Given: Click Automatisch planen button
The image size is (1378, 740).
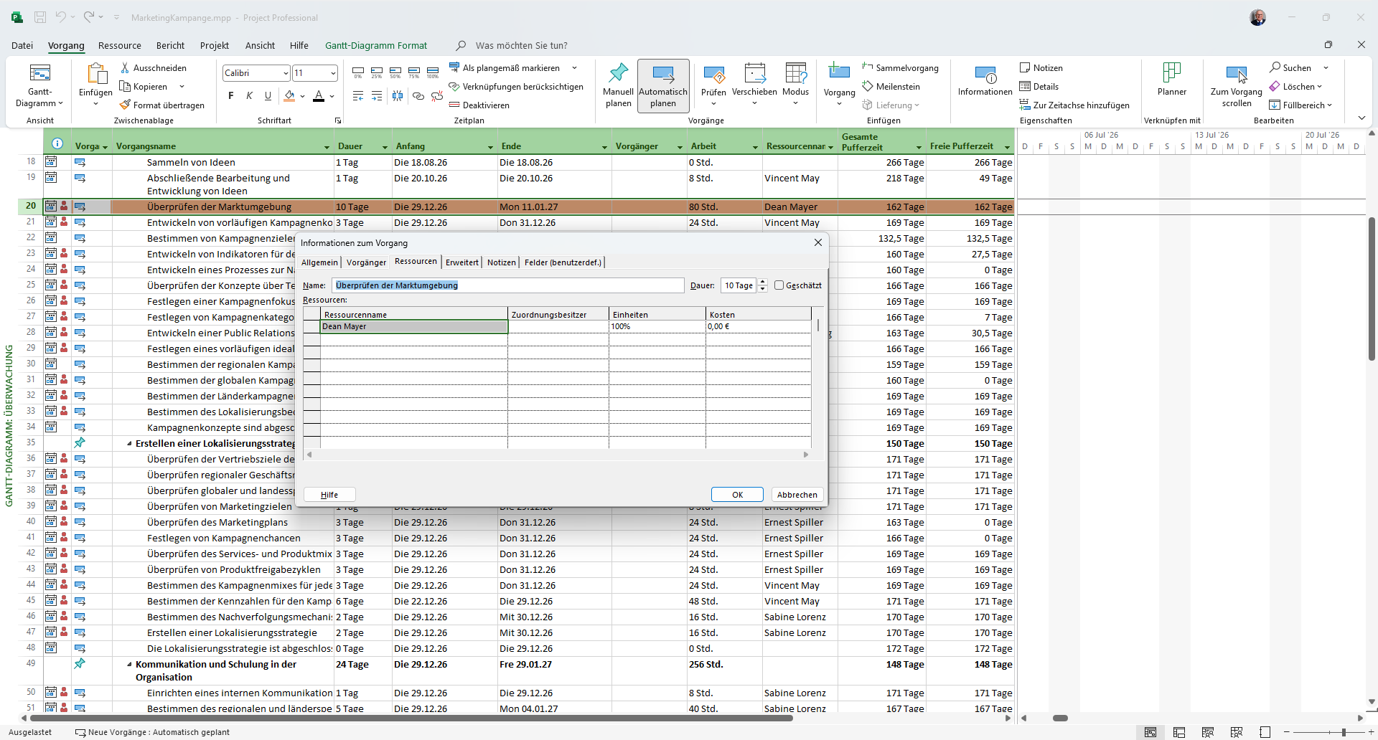Looking at the screenshot, I should 663,85.
